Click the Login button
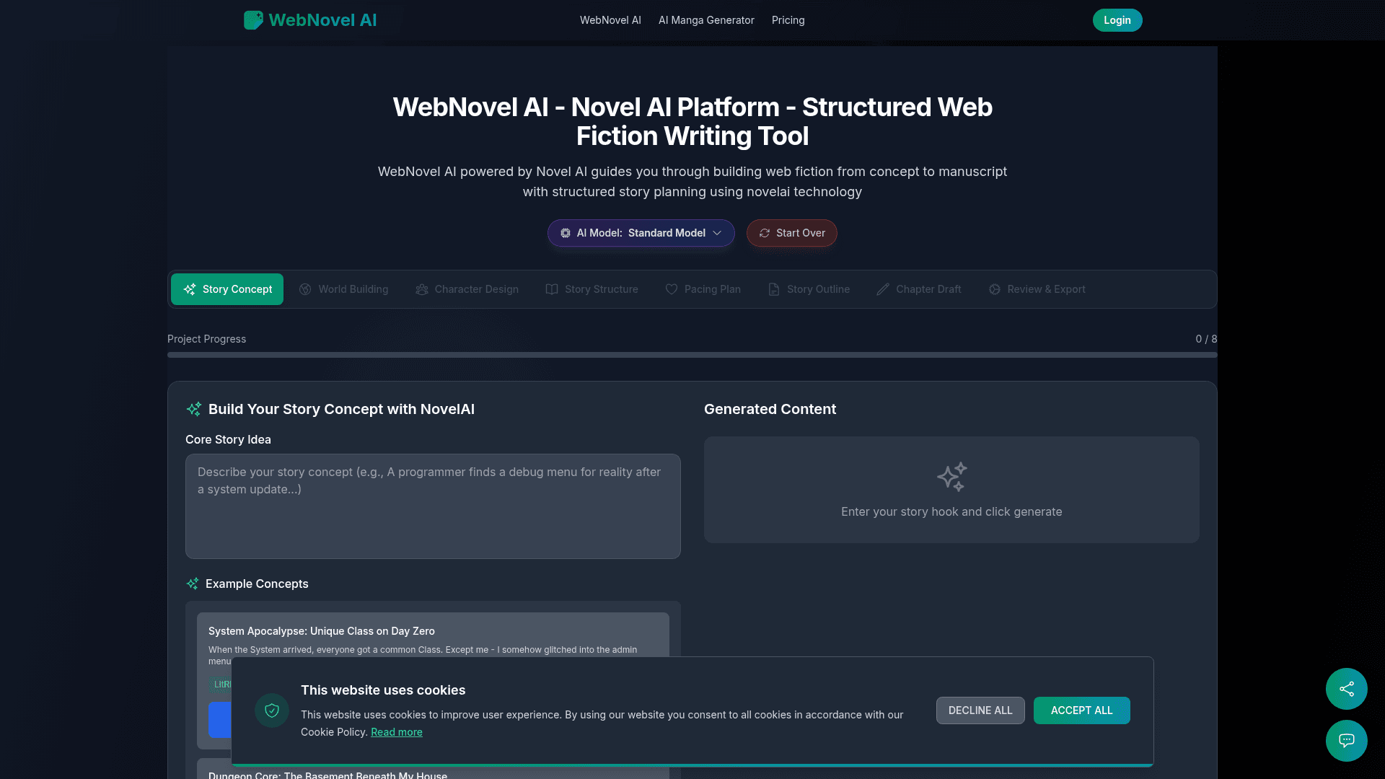The height and width of the screenshot is (779, 1385). click(1117, 19)
